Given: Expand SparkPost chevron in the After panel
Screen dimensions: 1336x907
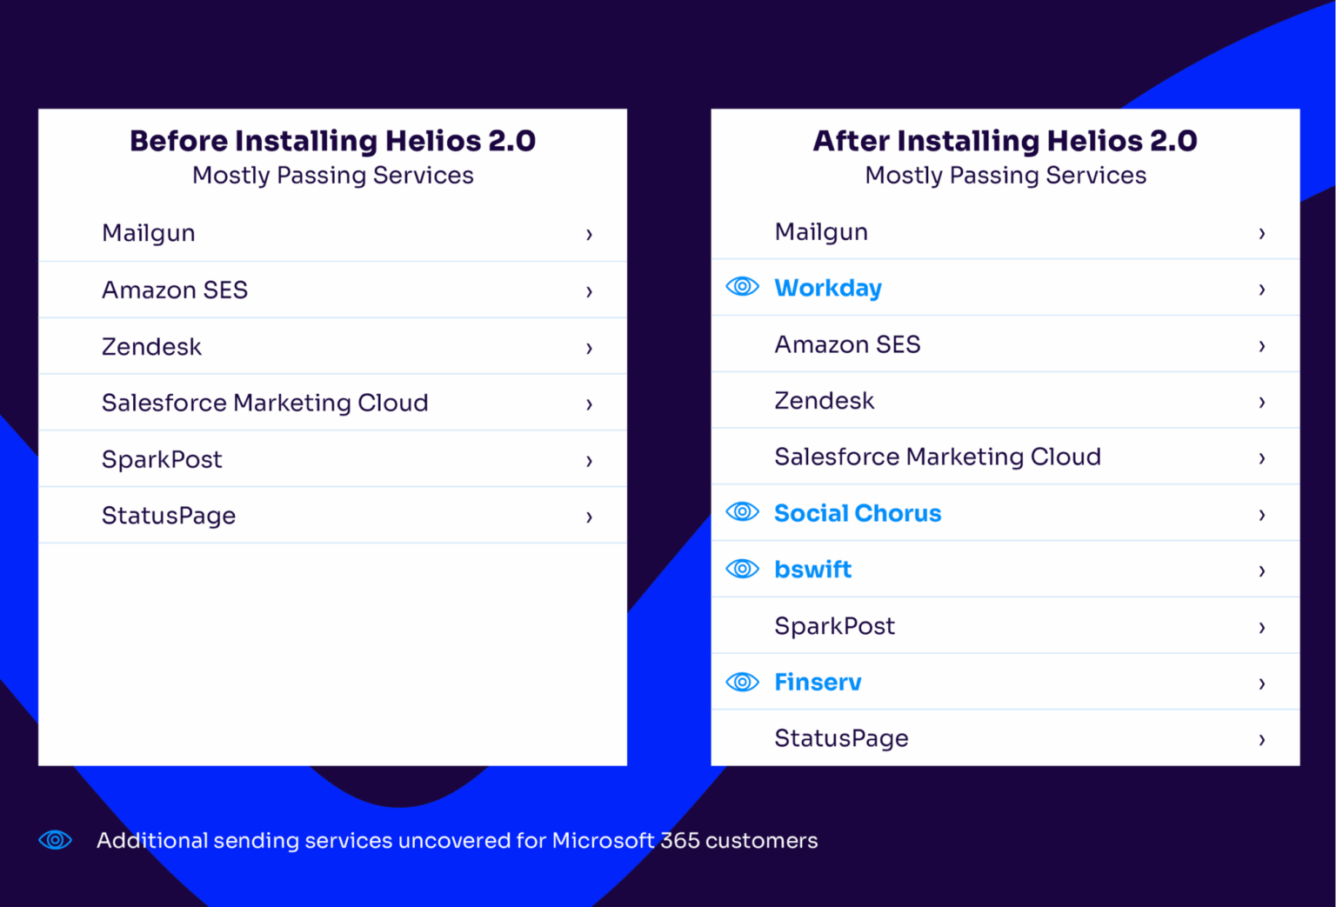Looking at the screenshot, I should pos(1261,628).
